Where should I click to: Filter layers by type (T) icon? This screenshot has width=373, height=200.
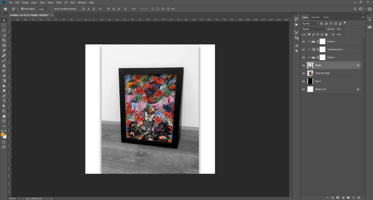(x=331, y=23)
